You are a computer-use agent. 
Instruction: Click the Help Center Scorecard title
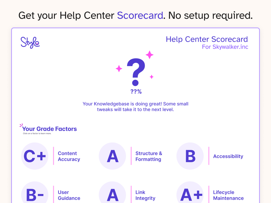[207, 39]
